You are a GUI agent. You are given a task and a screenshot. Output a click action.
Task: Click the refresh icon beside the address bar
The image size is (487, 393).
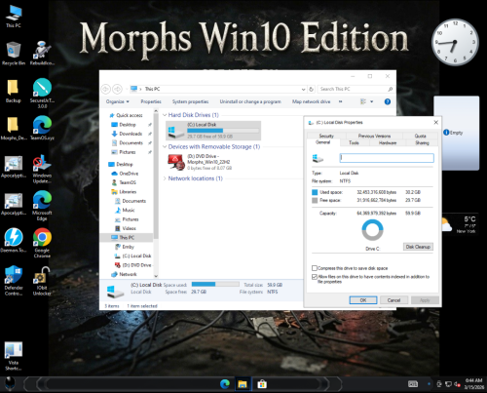pyautogui.click(x=311, y=89)
